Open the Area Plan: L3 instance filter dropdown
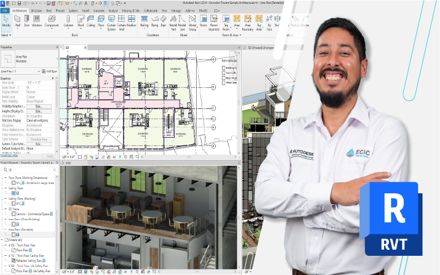440x275 pixels. tap(38, 72)
